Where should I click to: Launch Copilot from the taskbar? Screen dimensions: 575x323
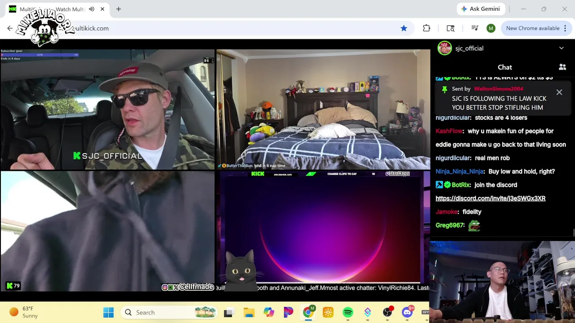click(x=269, y=312)
